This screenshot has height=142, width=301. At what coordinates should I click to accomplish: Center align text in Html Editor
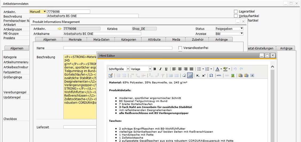click(180, 69)
